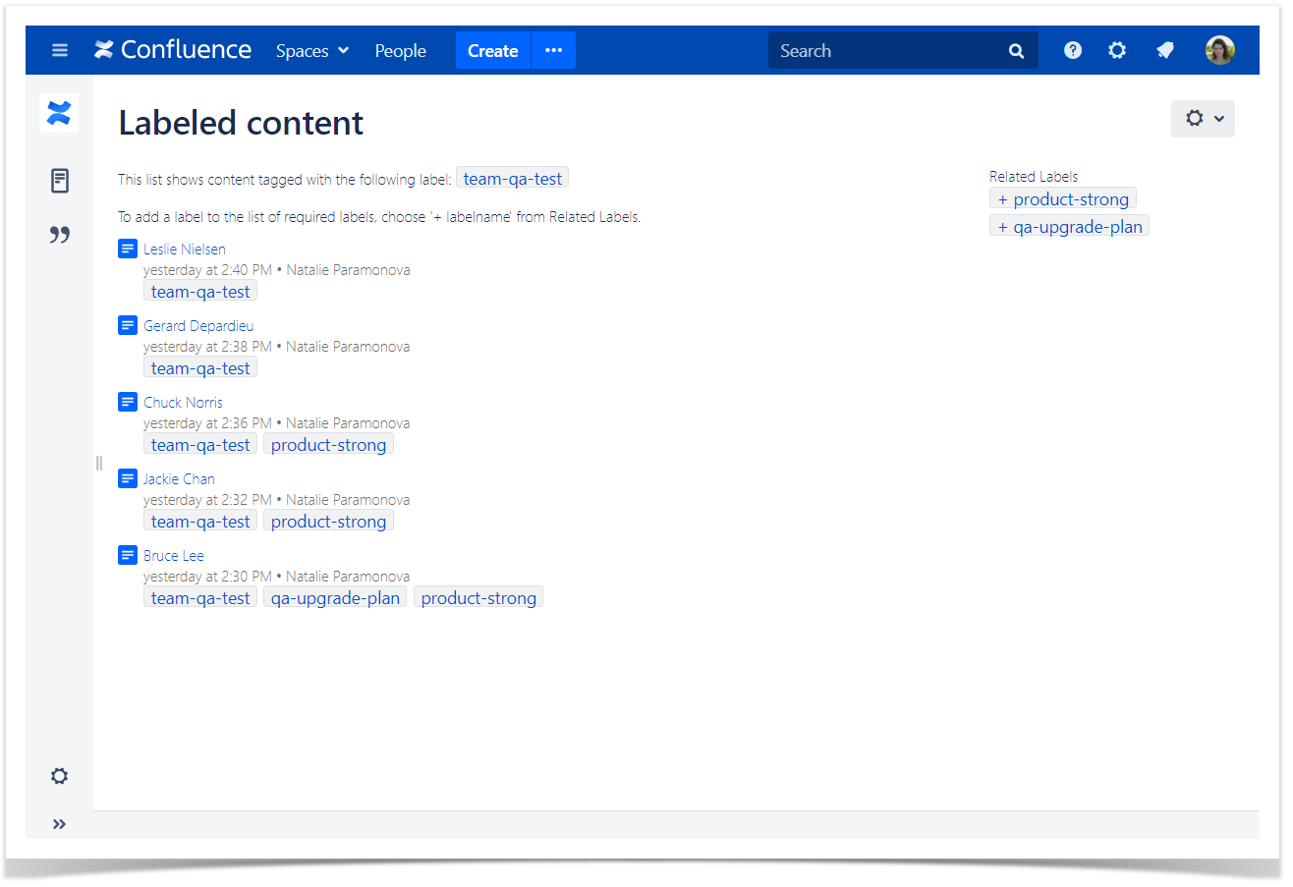Open Space Settings gear at sidebar bottom
Image resolution: width=1293 pixels, height=887 pixels.
58,776
